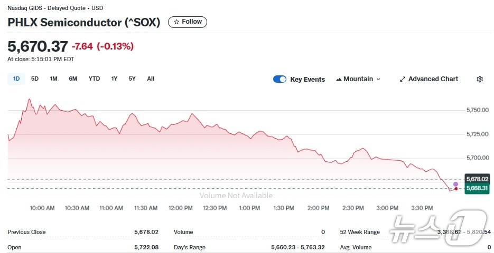This screenshot has height=253, width=494.
Task: Click the 5,678.02 previous close price label
Action: click(477, 179)
